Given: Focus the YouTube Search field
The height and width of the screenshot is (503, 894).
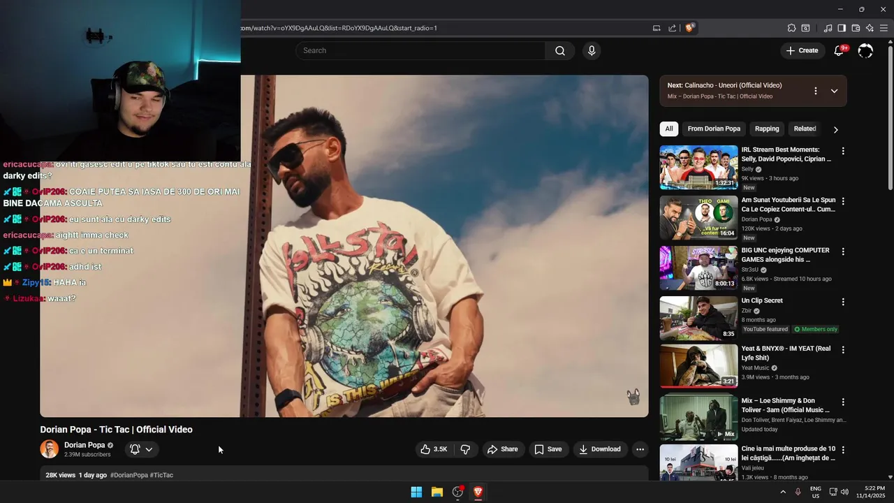Looking at the screenshot, I should (x=420, y=50).
